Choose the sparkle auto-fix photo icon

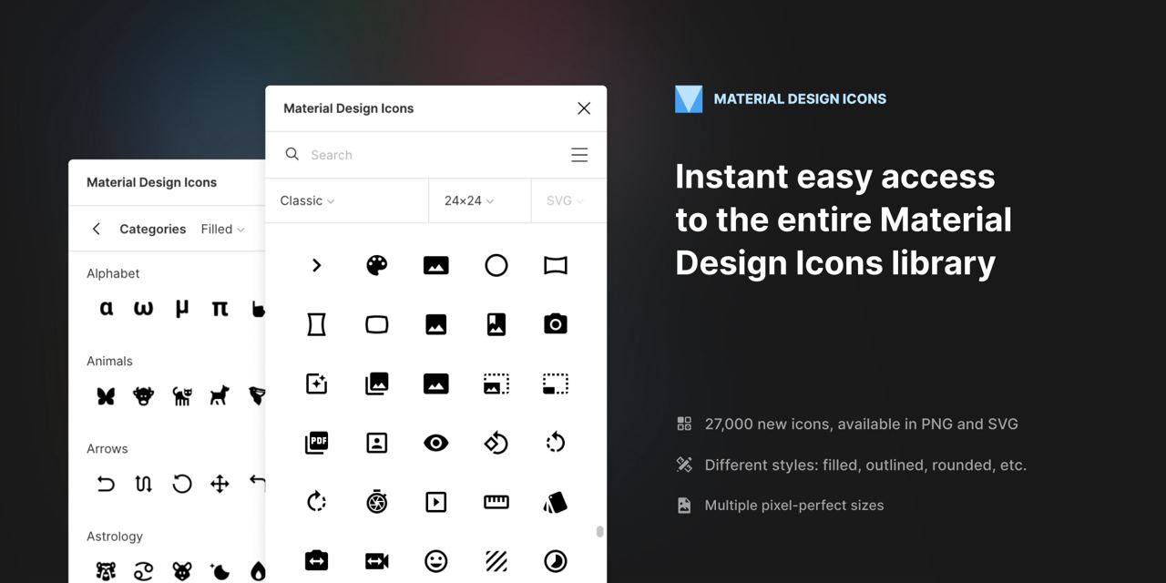click(317, 384)
